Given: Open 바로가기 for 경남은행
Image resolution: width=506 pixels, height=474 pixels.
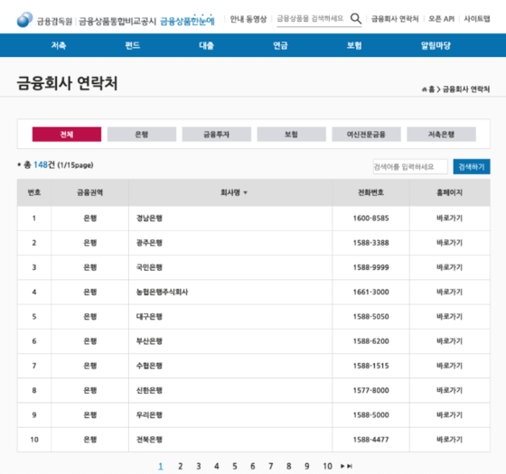Looking at the screenshot, I should pos(449,218).
